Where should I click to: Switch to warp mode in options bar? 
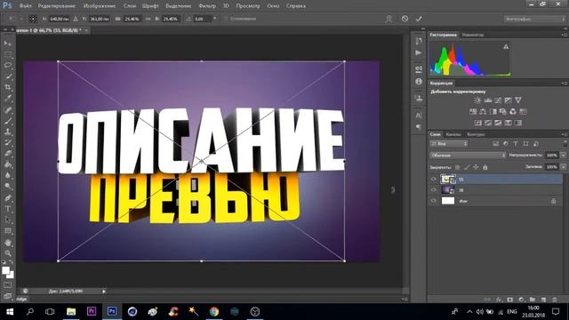tap(389, 19)
